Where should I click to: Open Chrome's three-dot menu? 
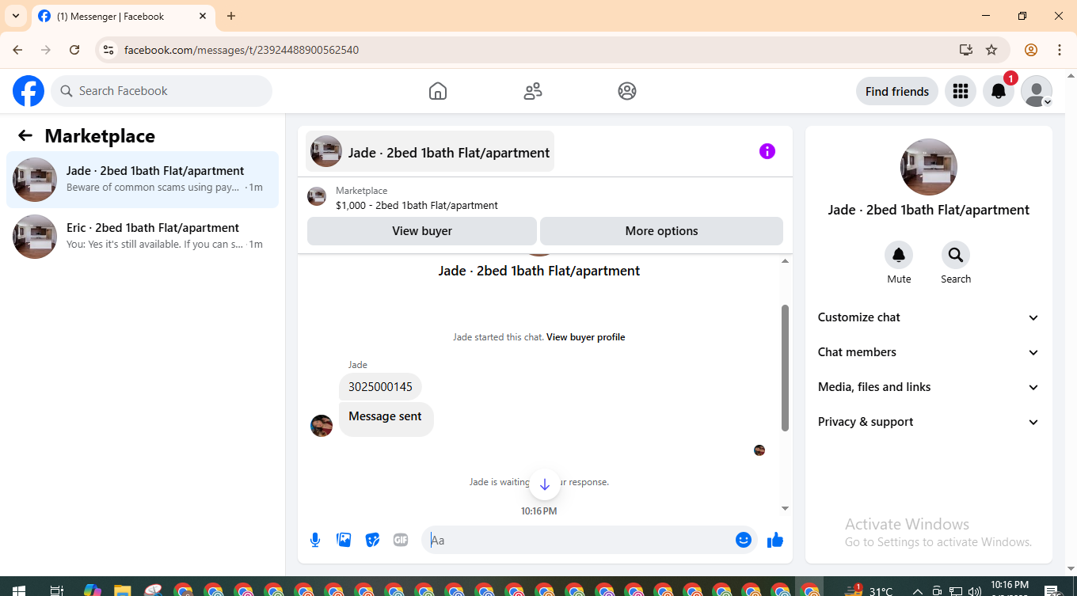click(1060, 50)
